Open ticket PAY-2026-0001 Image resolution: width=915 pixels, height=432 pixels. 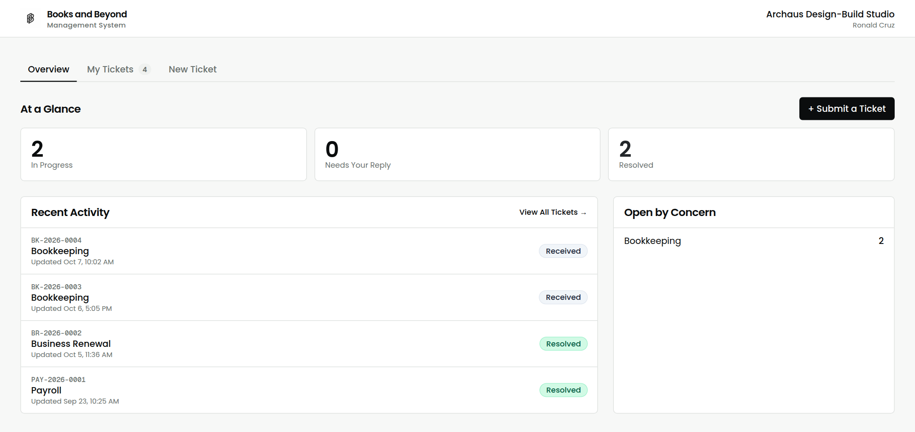[309, 390]
